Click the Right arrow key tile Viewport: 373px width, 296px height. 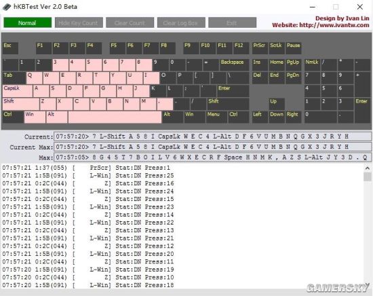tap(294, 117)
